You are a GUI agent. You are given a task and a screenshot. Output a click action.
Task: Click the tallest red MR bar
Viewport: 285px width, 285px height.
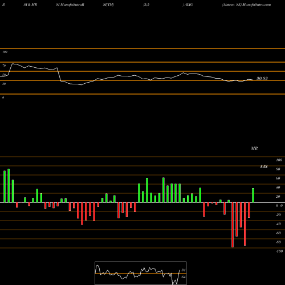pos(233,225)
